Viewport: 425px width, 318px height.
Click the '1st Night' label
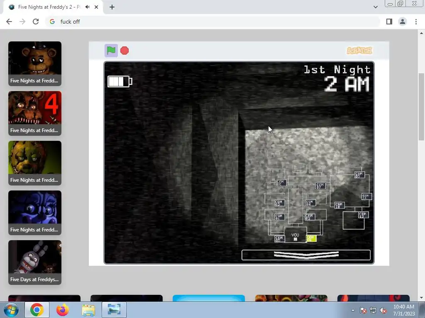(337, 70)
